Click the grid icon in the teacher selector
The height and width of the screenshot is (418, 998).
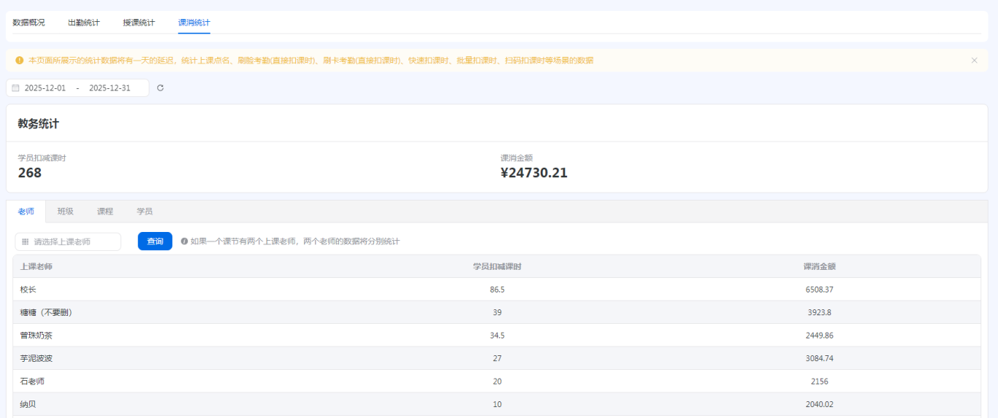25,241
